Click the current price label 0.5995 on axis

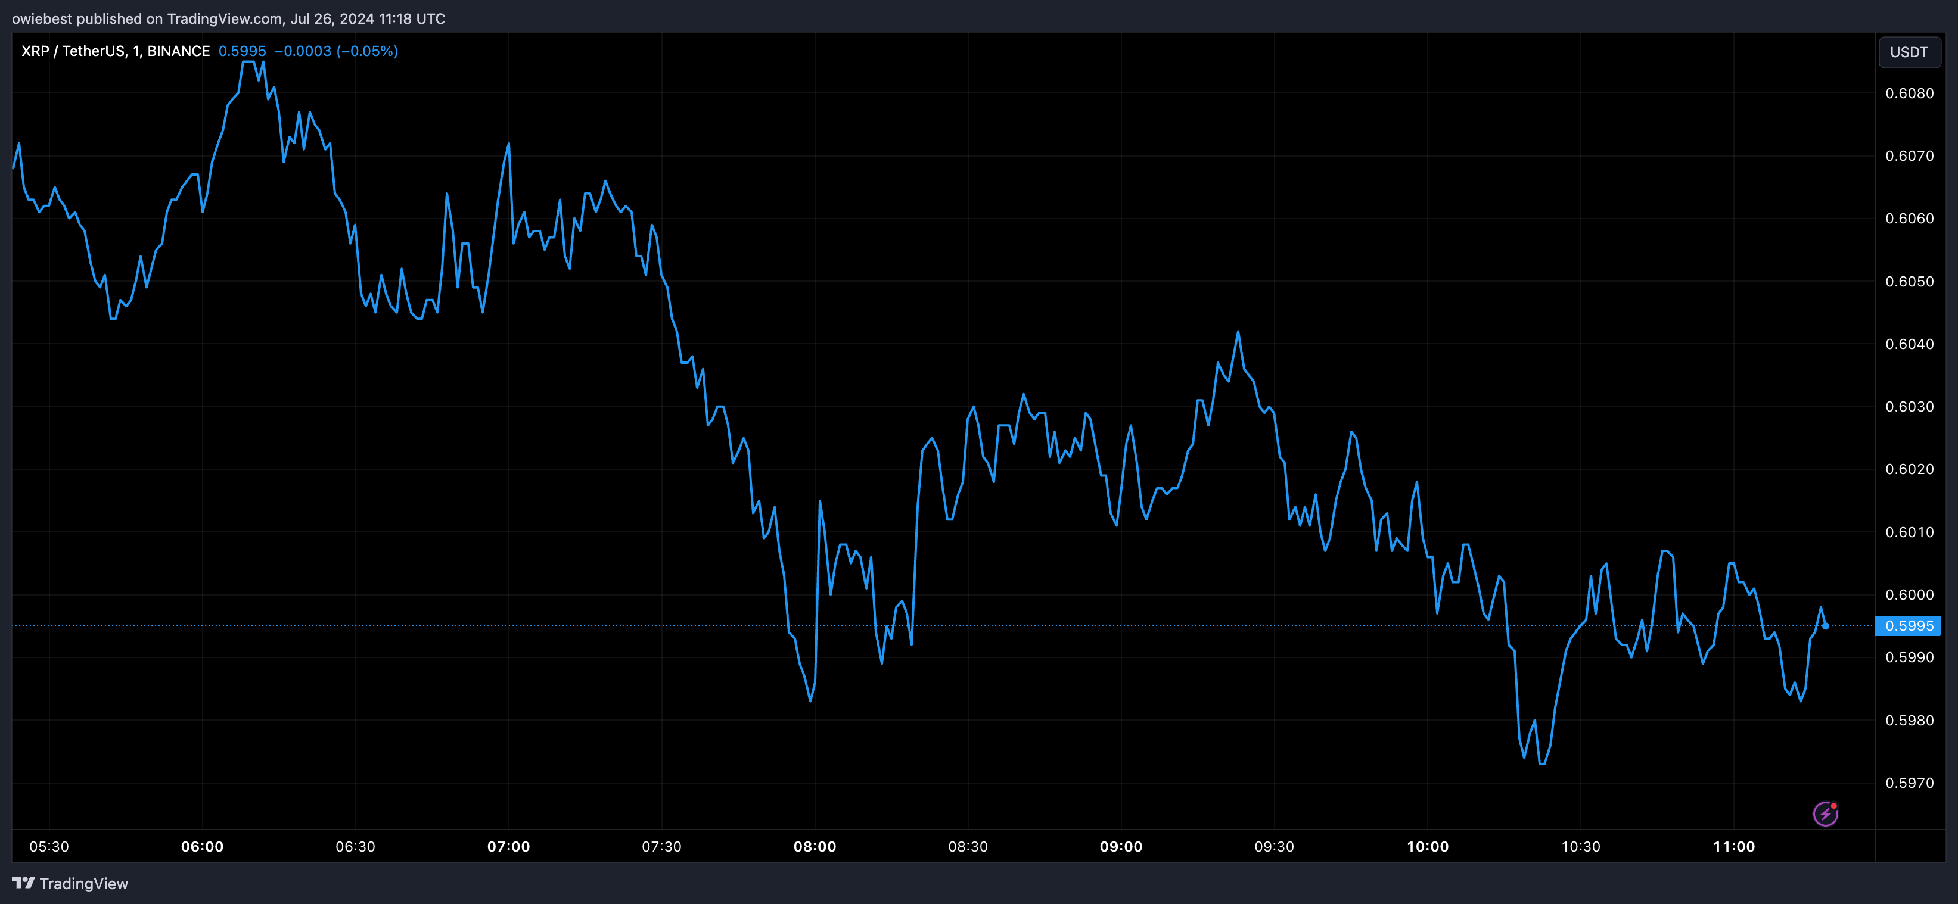click(x=1909, y=626)
